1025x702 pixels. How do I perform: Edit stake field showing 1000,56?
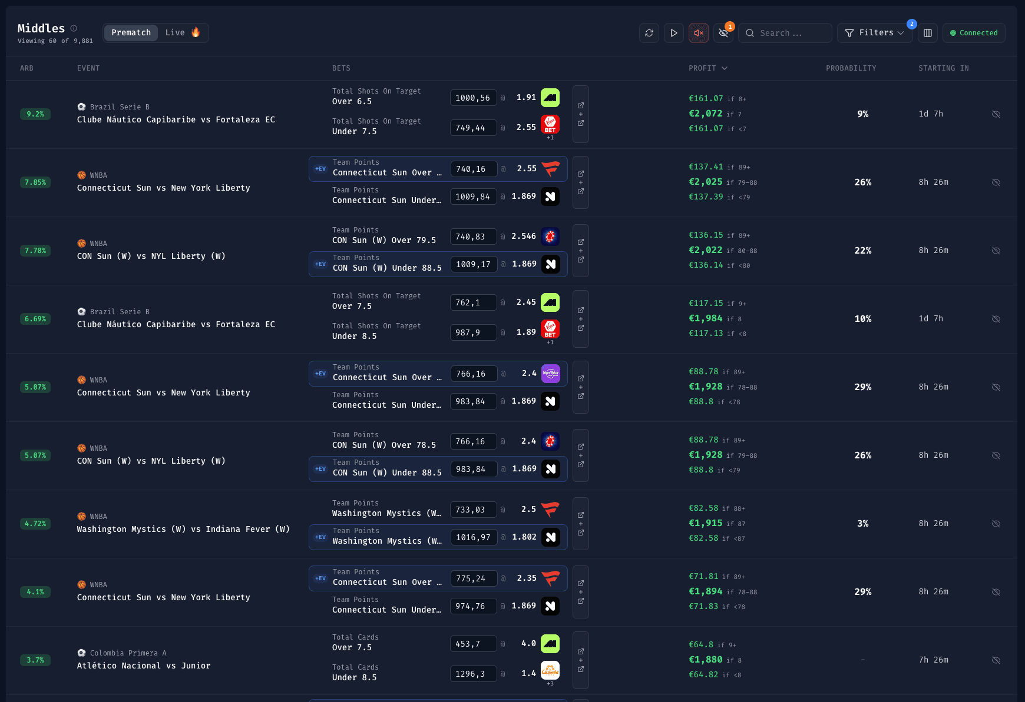474,98
